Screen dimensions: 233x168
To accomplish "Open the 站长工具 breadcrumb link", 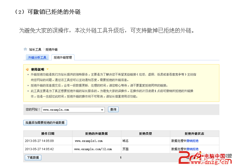I will [x=35, y=49].
